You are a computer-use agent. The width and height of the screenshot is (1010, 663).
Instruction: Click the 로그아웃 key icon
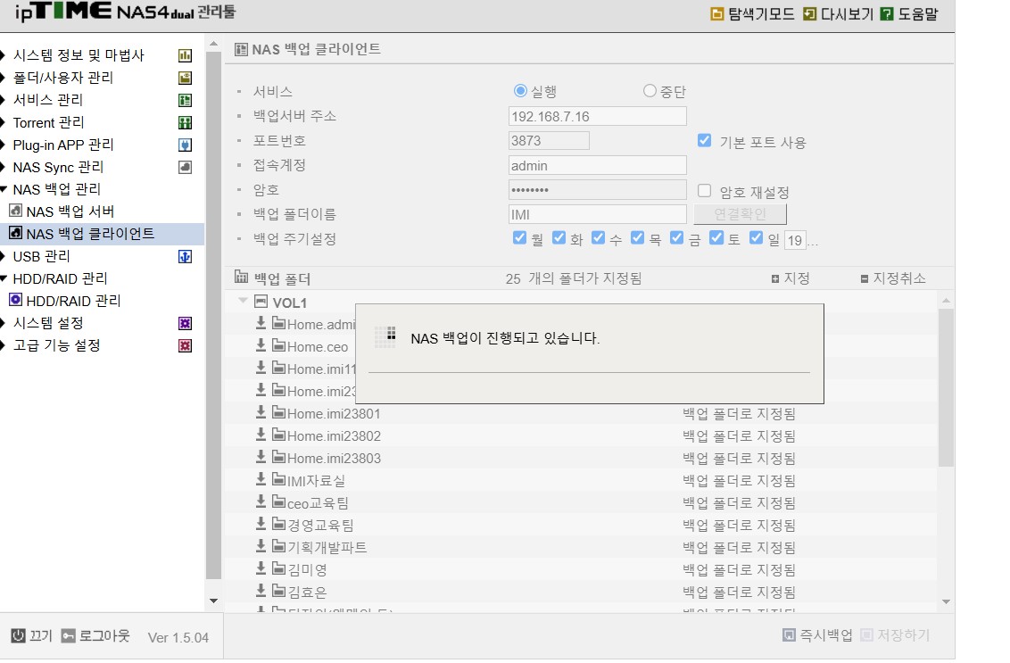[69, 636]
